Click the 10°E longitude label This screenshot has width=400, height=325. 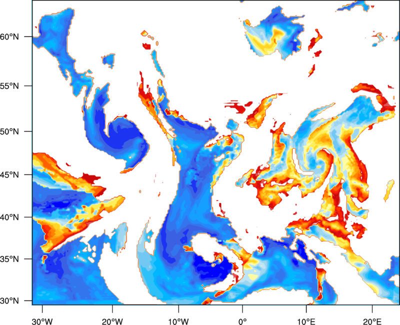306,321
